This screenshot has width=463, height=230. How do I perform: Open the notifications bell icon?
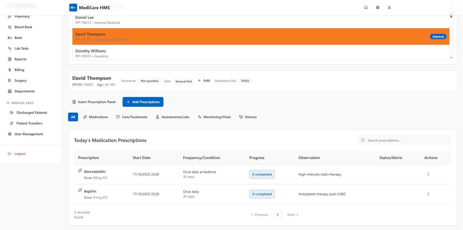pyautogui.click(x=366, y=8)
